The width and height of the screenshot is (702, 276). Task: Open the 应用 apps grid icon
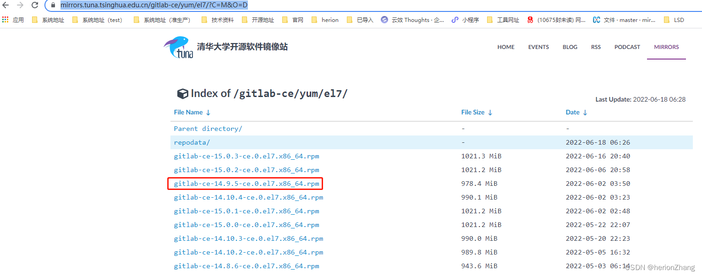(5, 20)
